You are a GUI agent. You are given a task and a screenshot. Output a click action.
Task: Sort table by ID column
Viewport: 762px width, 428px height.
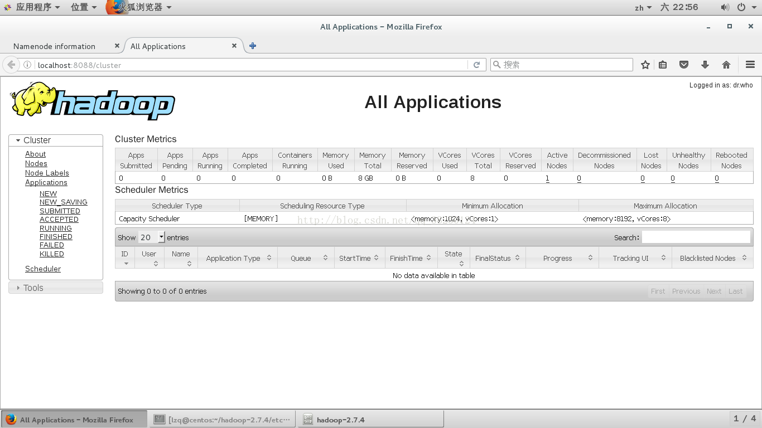point(125,258)
